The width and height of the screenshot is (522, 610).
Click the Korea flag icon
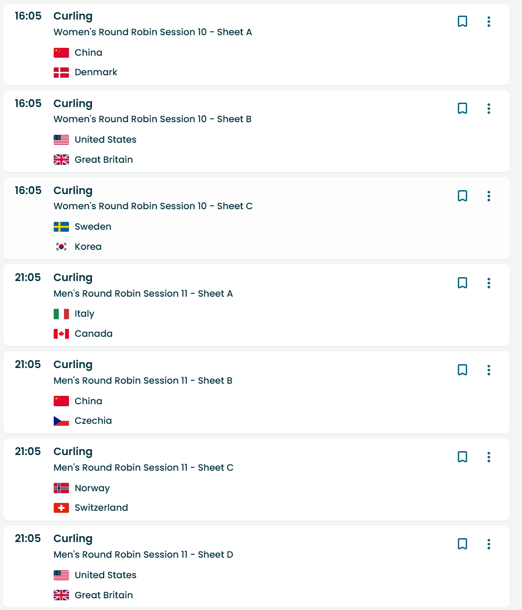61,247
